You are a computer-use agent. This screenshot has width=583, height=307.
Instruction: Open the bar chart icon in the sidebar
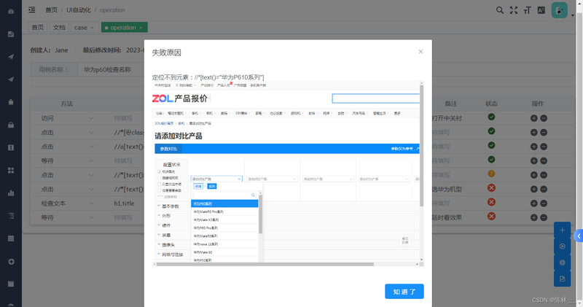click(x=11, y=193)
